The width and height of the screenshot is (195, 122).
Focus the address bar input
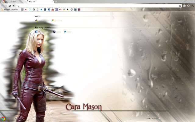99,6
